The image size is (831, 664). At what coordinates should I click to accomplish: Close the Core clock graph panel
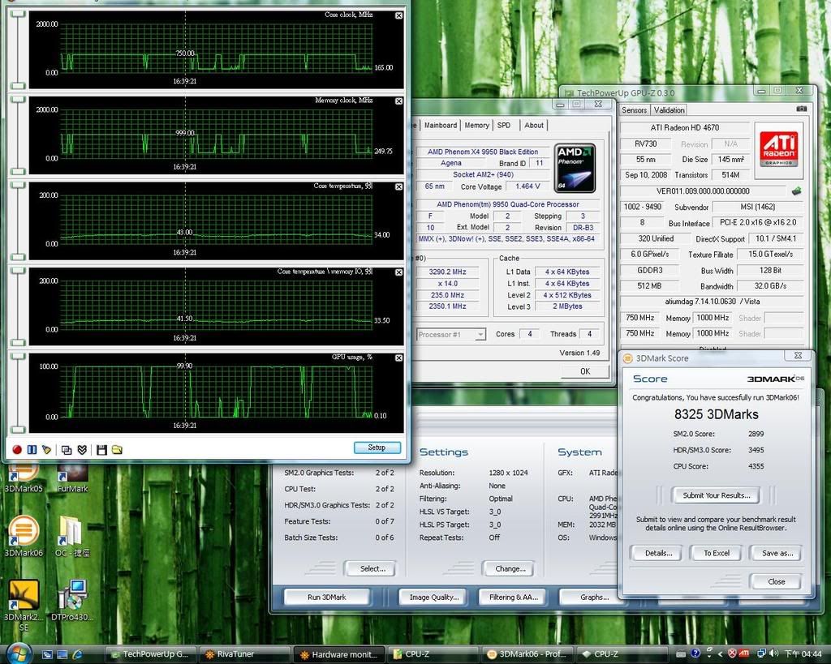click(x=398, y=15)
